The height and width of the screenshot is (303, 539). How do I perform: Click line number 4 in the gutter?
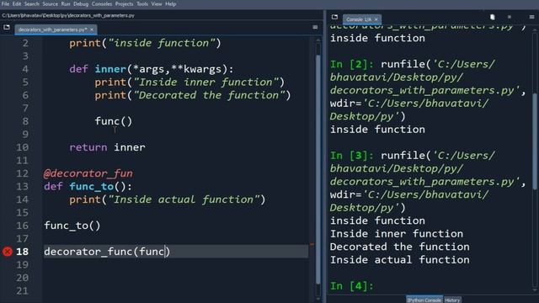[25, 69]
